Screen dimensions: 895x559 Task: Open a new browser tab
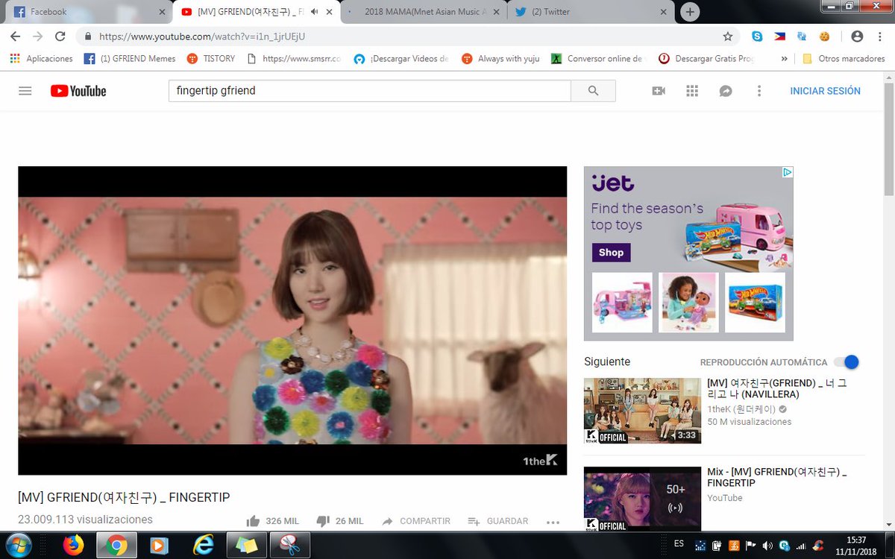tap(691, 12)
